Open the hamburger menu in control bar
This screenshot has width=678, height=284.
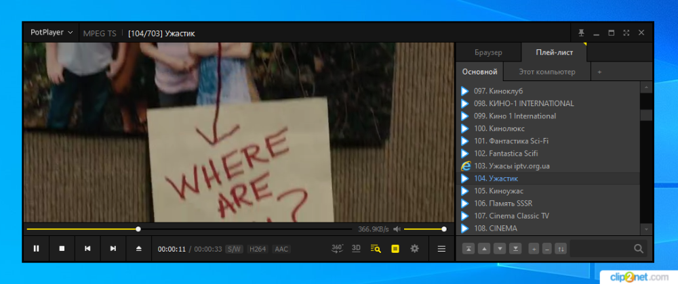(x=441, y=249)
